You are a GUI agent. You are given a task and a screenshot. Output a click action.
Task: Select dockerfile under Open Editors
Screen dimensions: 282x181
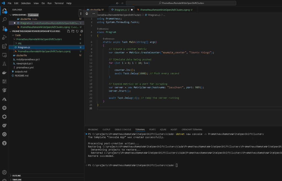(46, 19)
